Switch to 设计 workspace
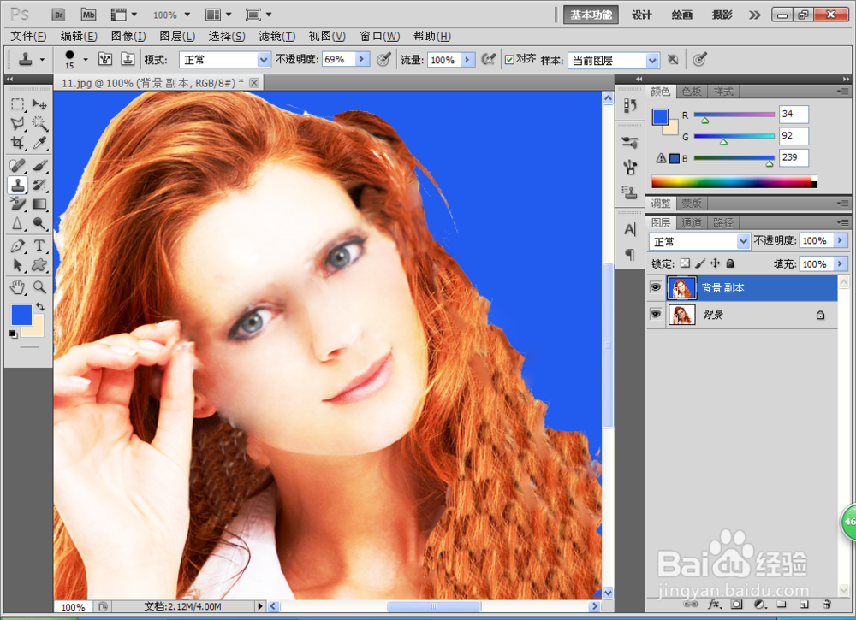 tap(641, 15)
